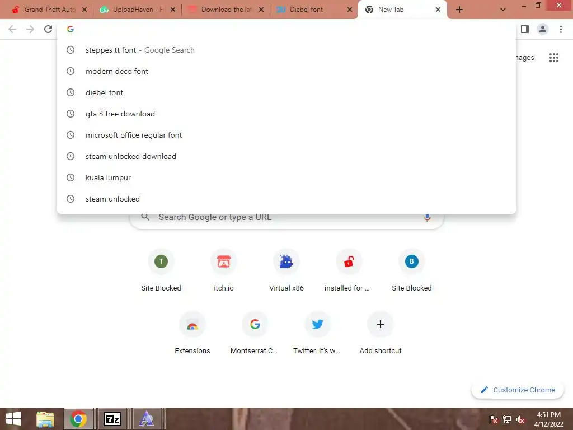Screen dimensions: 573x430
Task: Switch to the Diebel font tab
Action: pyautogui.click(x=306, y=10)
